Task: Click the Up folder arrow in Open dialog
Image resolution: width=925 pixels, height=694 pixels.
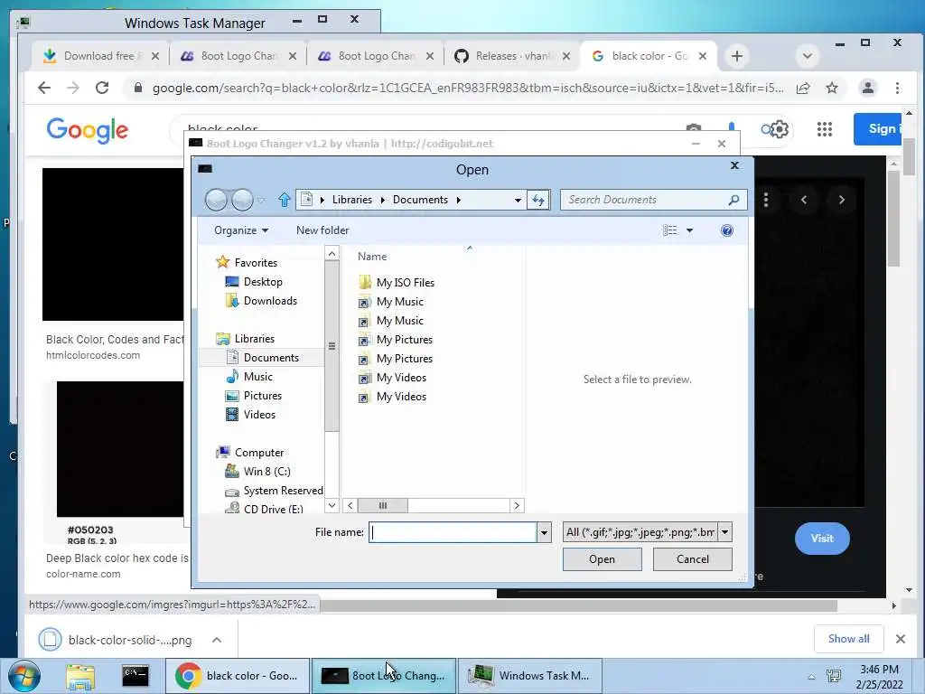Action: click(285, 200)
